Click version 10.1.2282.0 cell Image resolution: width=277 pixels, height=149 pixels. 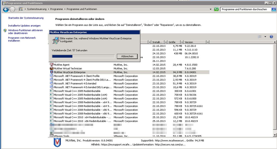192,57
